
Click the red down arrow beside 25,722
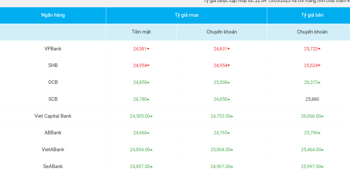tap(319, 49)
